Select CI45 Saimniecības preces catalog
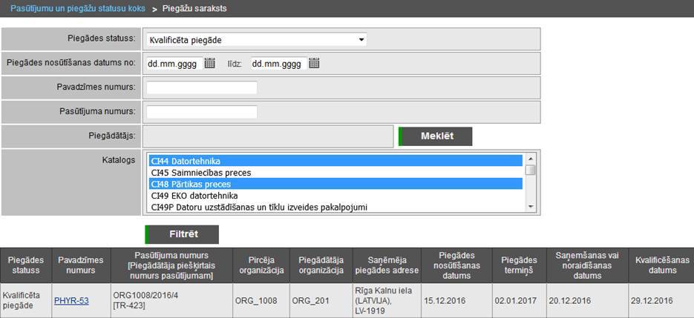694x318 pixels. tap(335, 172)
